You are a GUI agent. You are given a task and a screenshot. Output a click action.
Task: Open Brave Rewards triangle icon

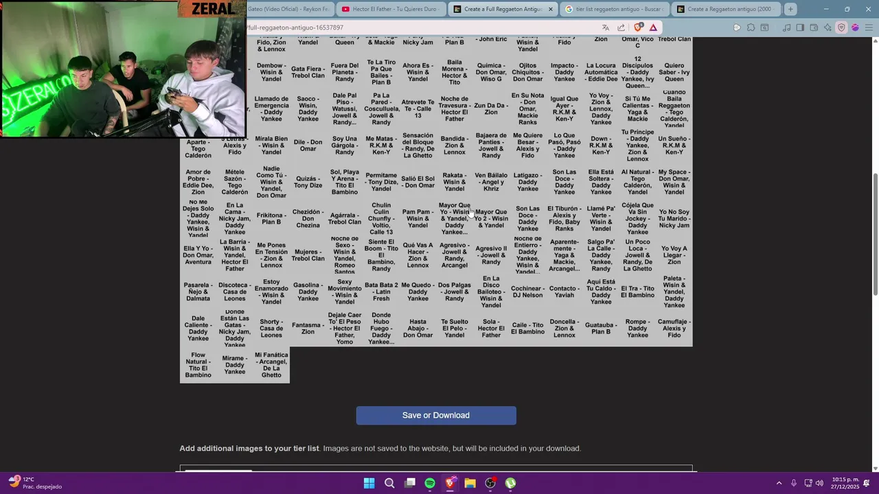tap(653, 27)
